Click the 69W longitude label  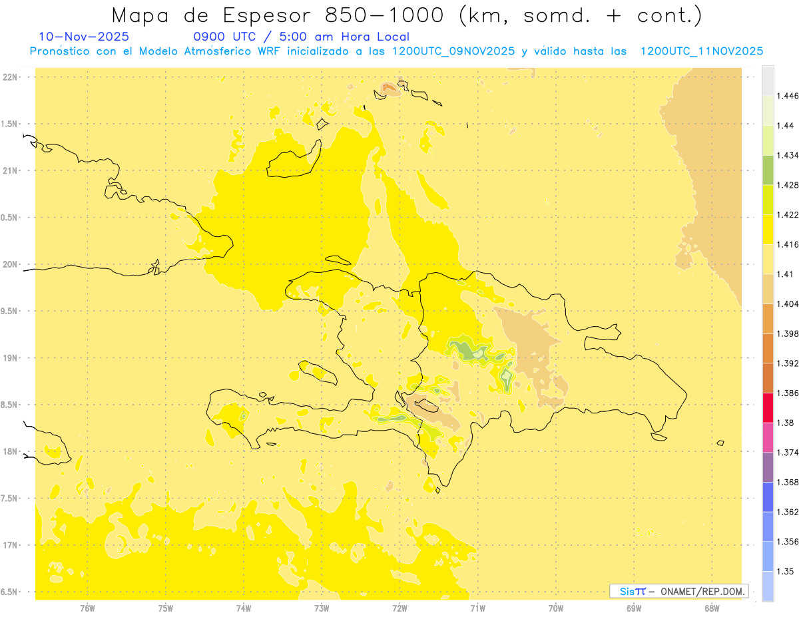point(634,608)
